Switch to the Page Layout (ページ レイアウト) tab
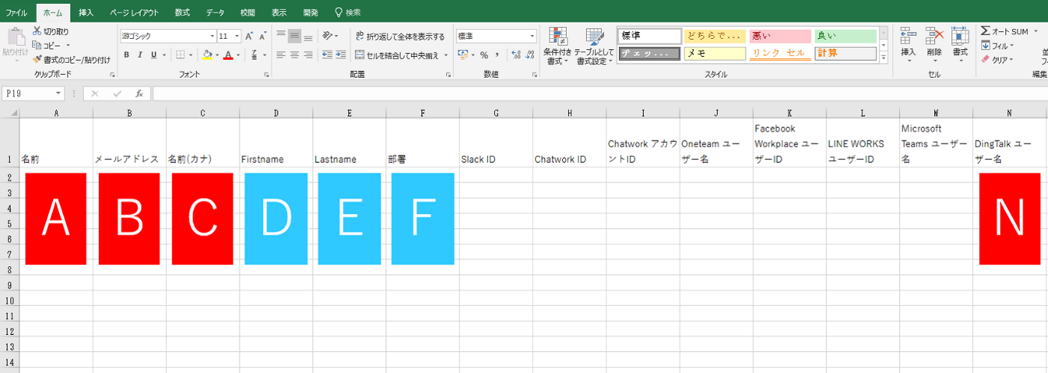The image size is (1048, 373). 134,13
